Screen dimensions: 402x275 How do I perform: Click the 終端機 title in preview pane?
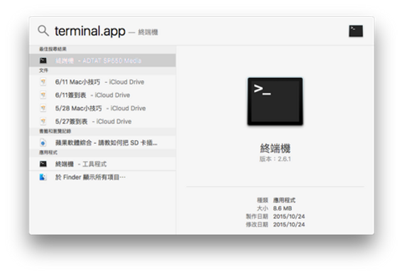click(275, 148)
